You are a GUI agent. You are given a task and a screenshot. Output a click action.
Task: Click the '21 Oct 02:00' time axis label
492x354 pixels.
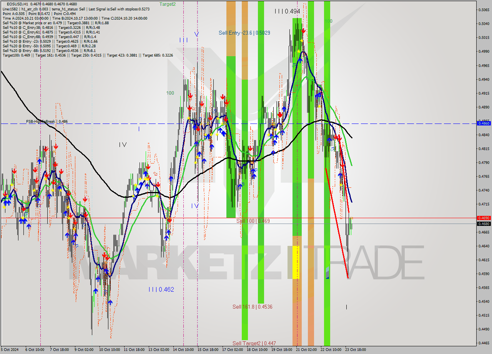pos(306,350)
